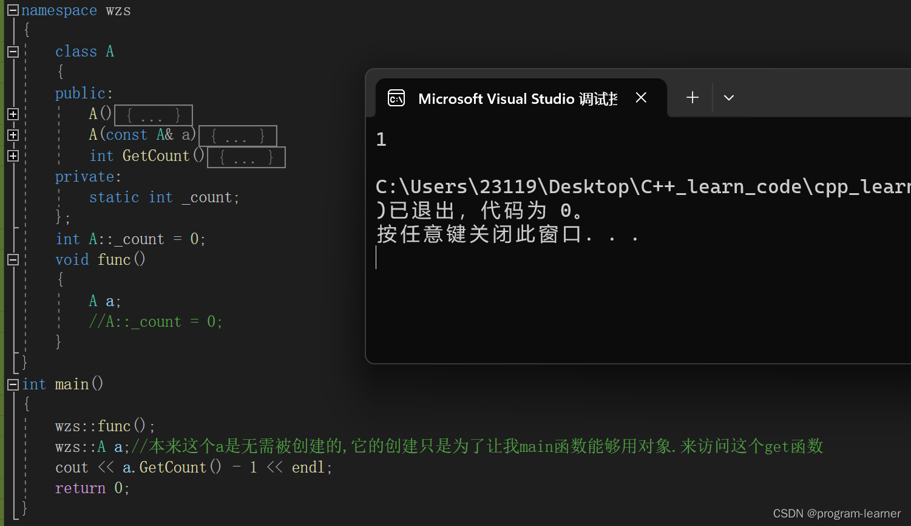This screenshot has width=911, height=526.
Task: Click 'void func()' declaration text
Action: [x=100, y=260]
